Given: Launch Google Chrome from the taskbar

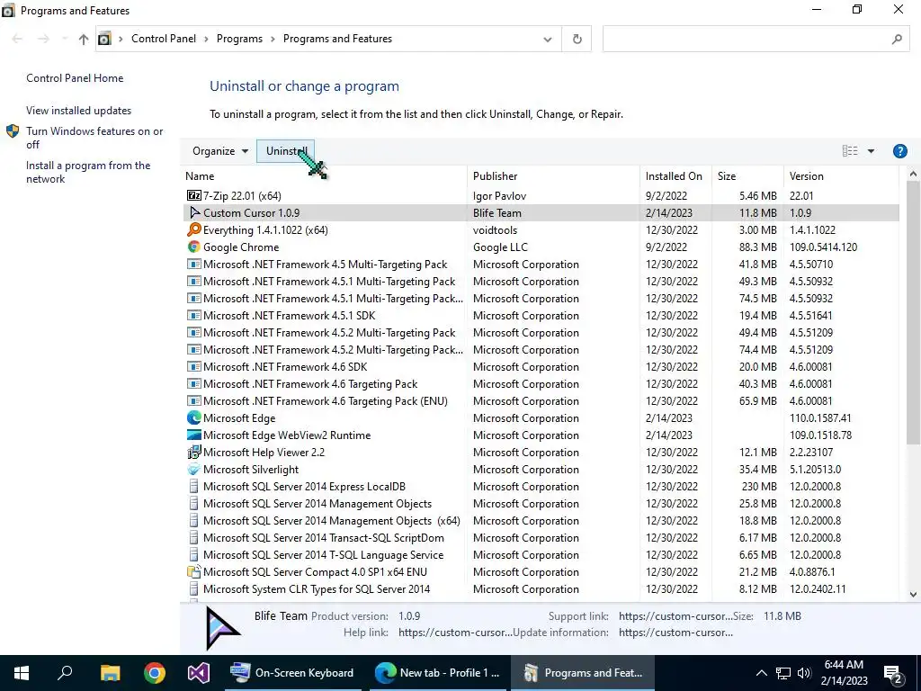Looking at the screenshot, I should click(155, 673).
